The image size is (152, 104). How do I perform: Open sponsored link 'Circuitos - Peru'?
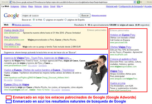pos(12,44)
